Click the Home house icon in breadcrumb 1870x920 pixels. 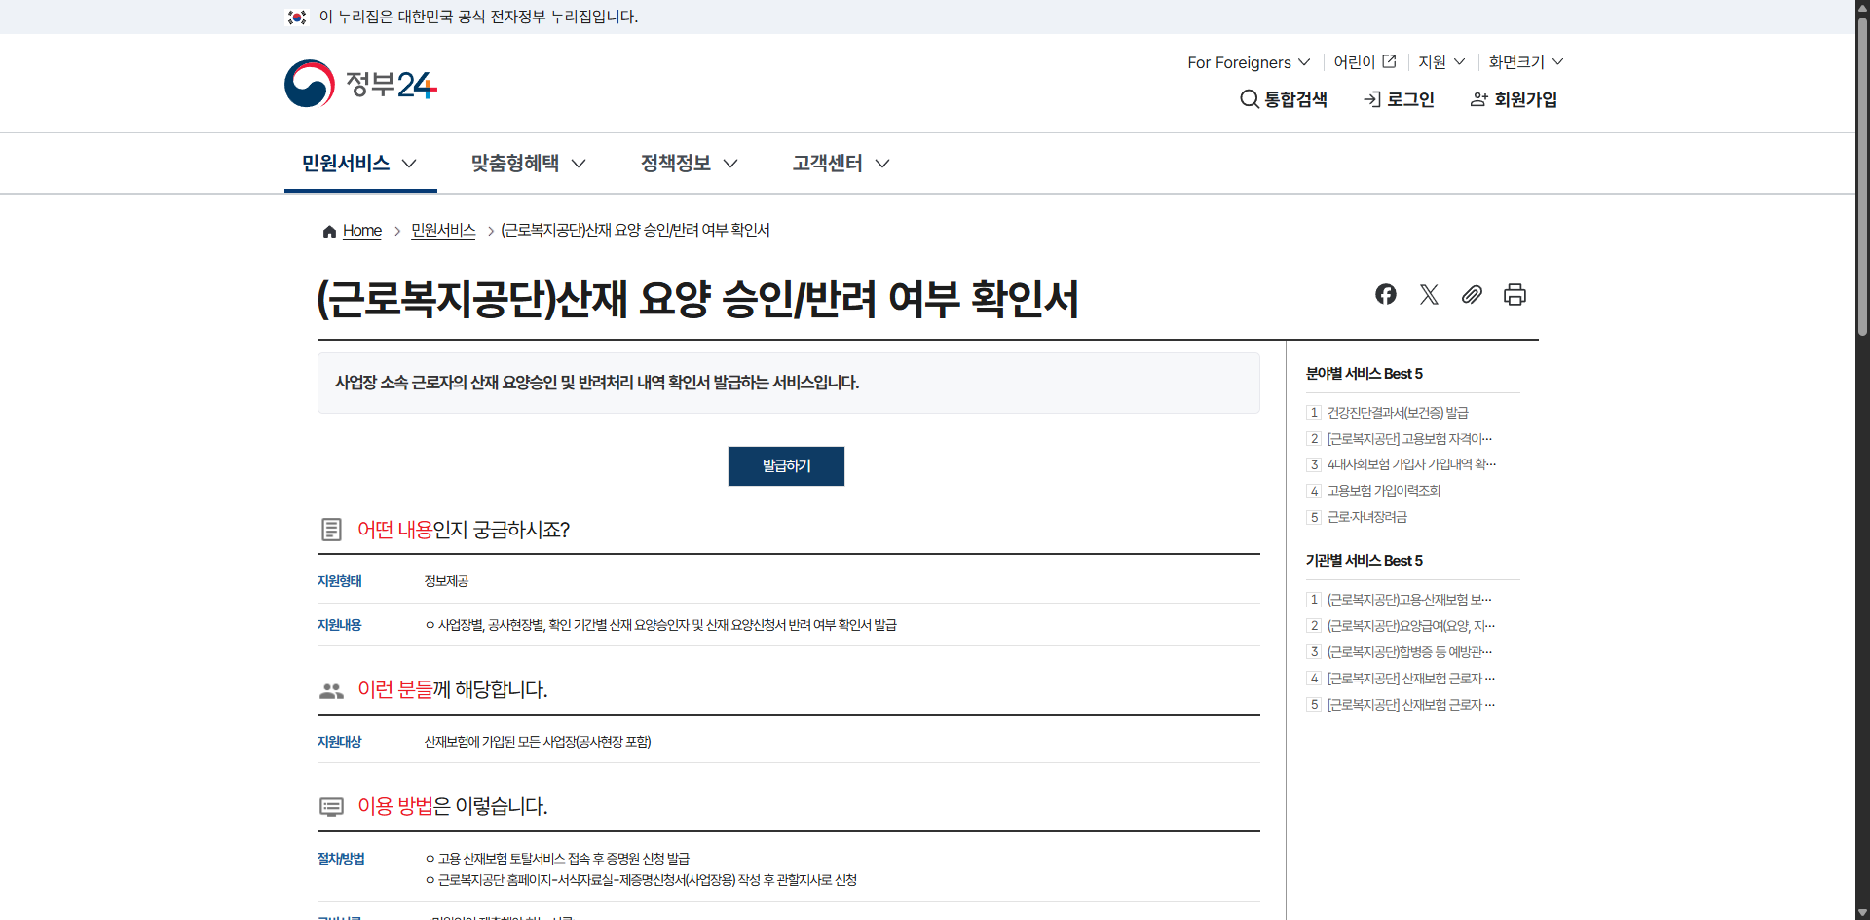coord(329,231)
